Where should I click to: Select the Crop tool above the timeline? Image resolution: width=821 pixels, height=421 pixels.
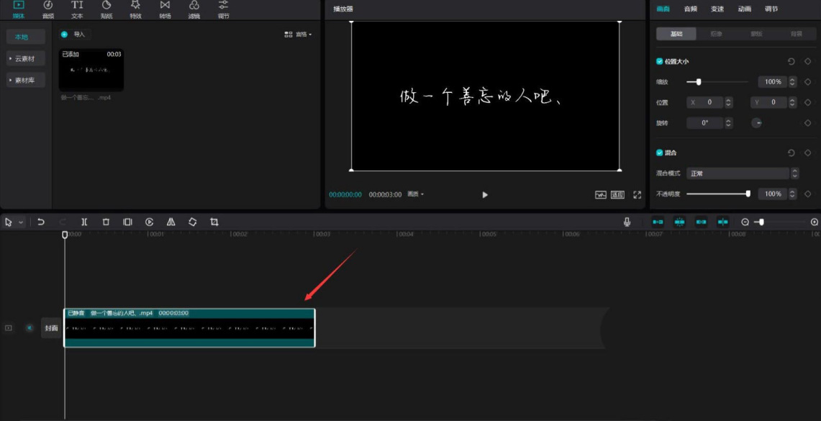coord(213,222)
